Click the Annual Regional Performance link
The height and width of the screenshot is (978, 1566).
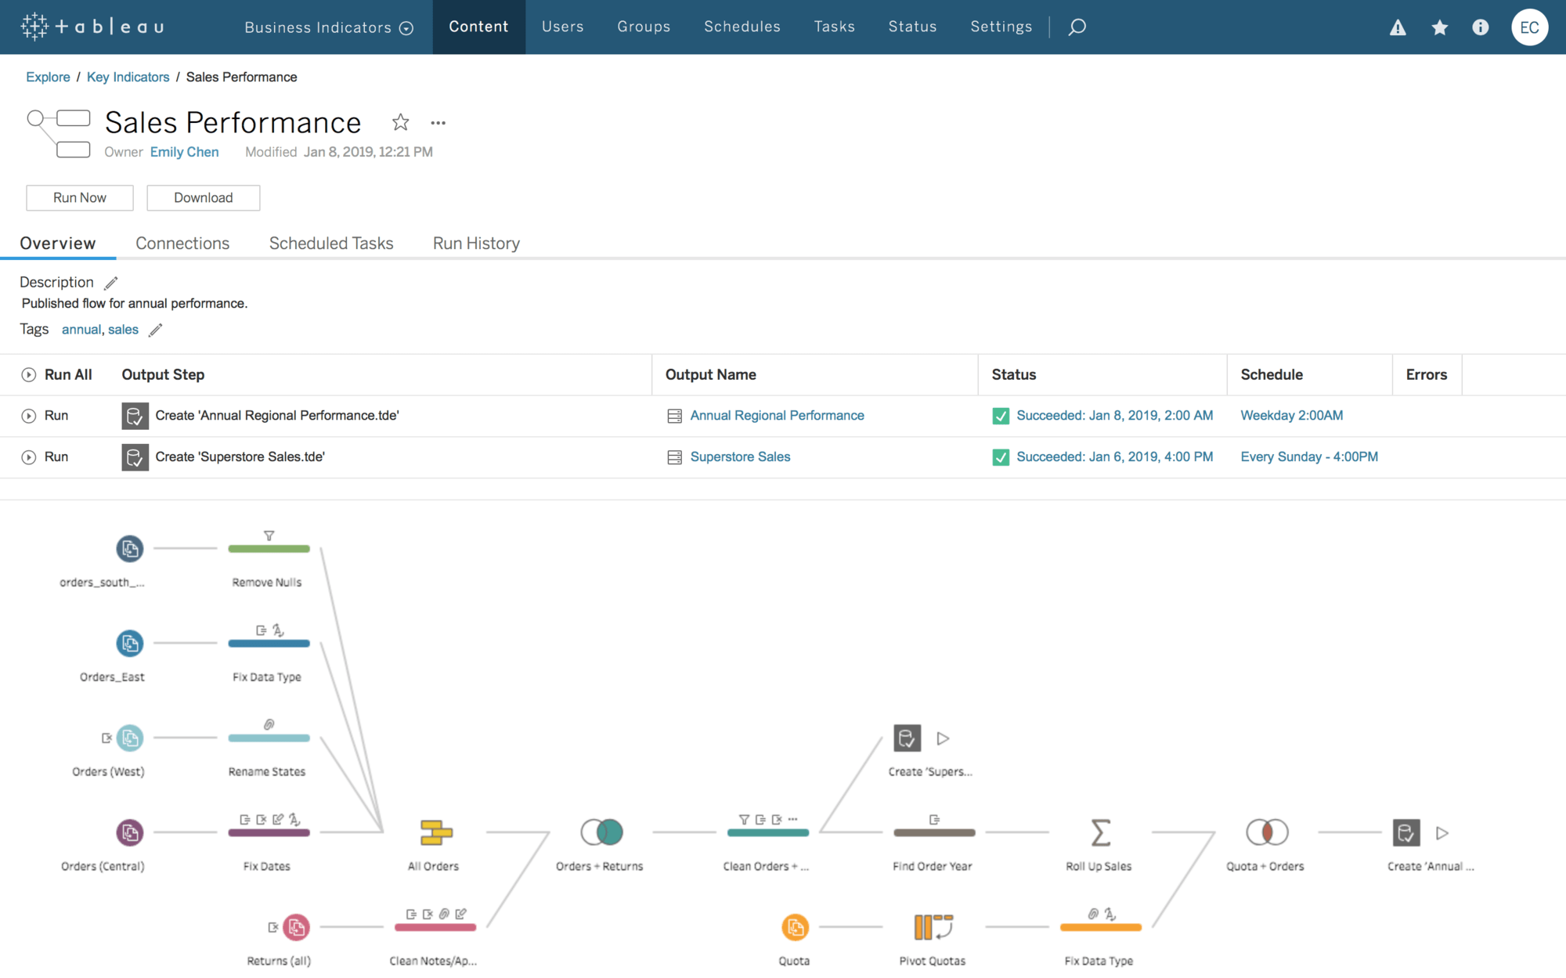(x=776, y=415)
